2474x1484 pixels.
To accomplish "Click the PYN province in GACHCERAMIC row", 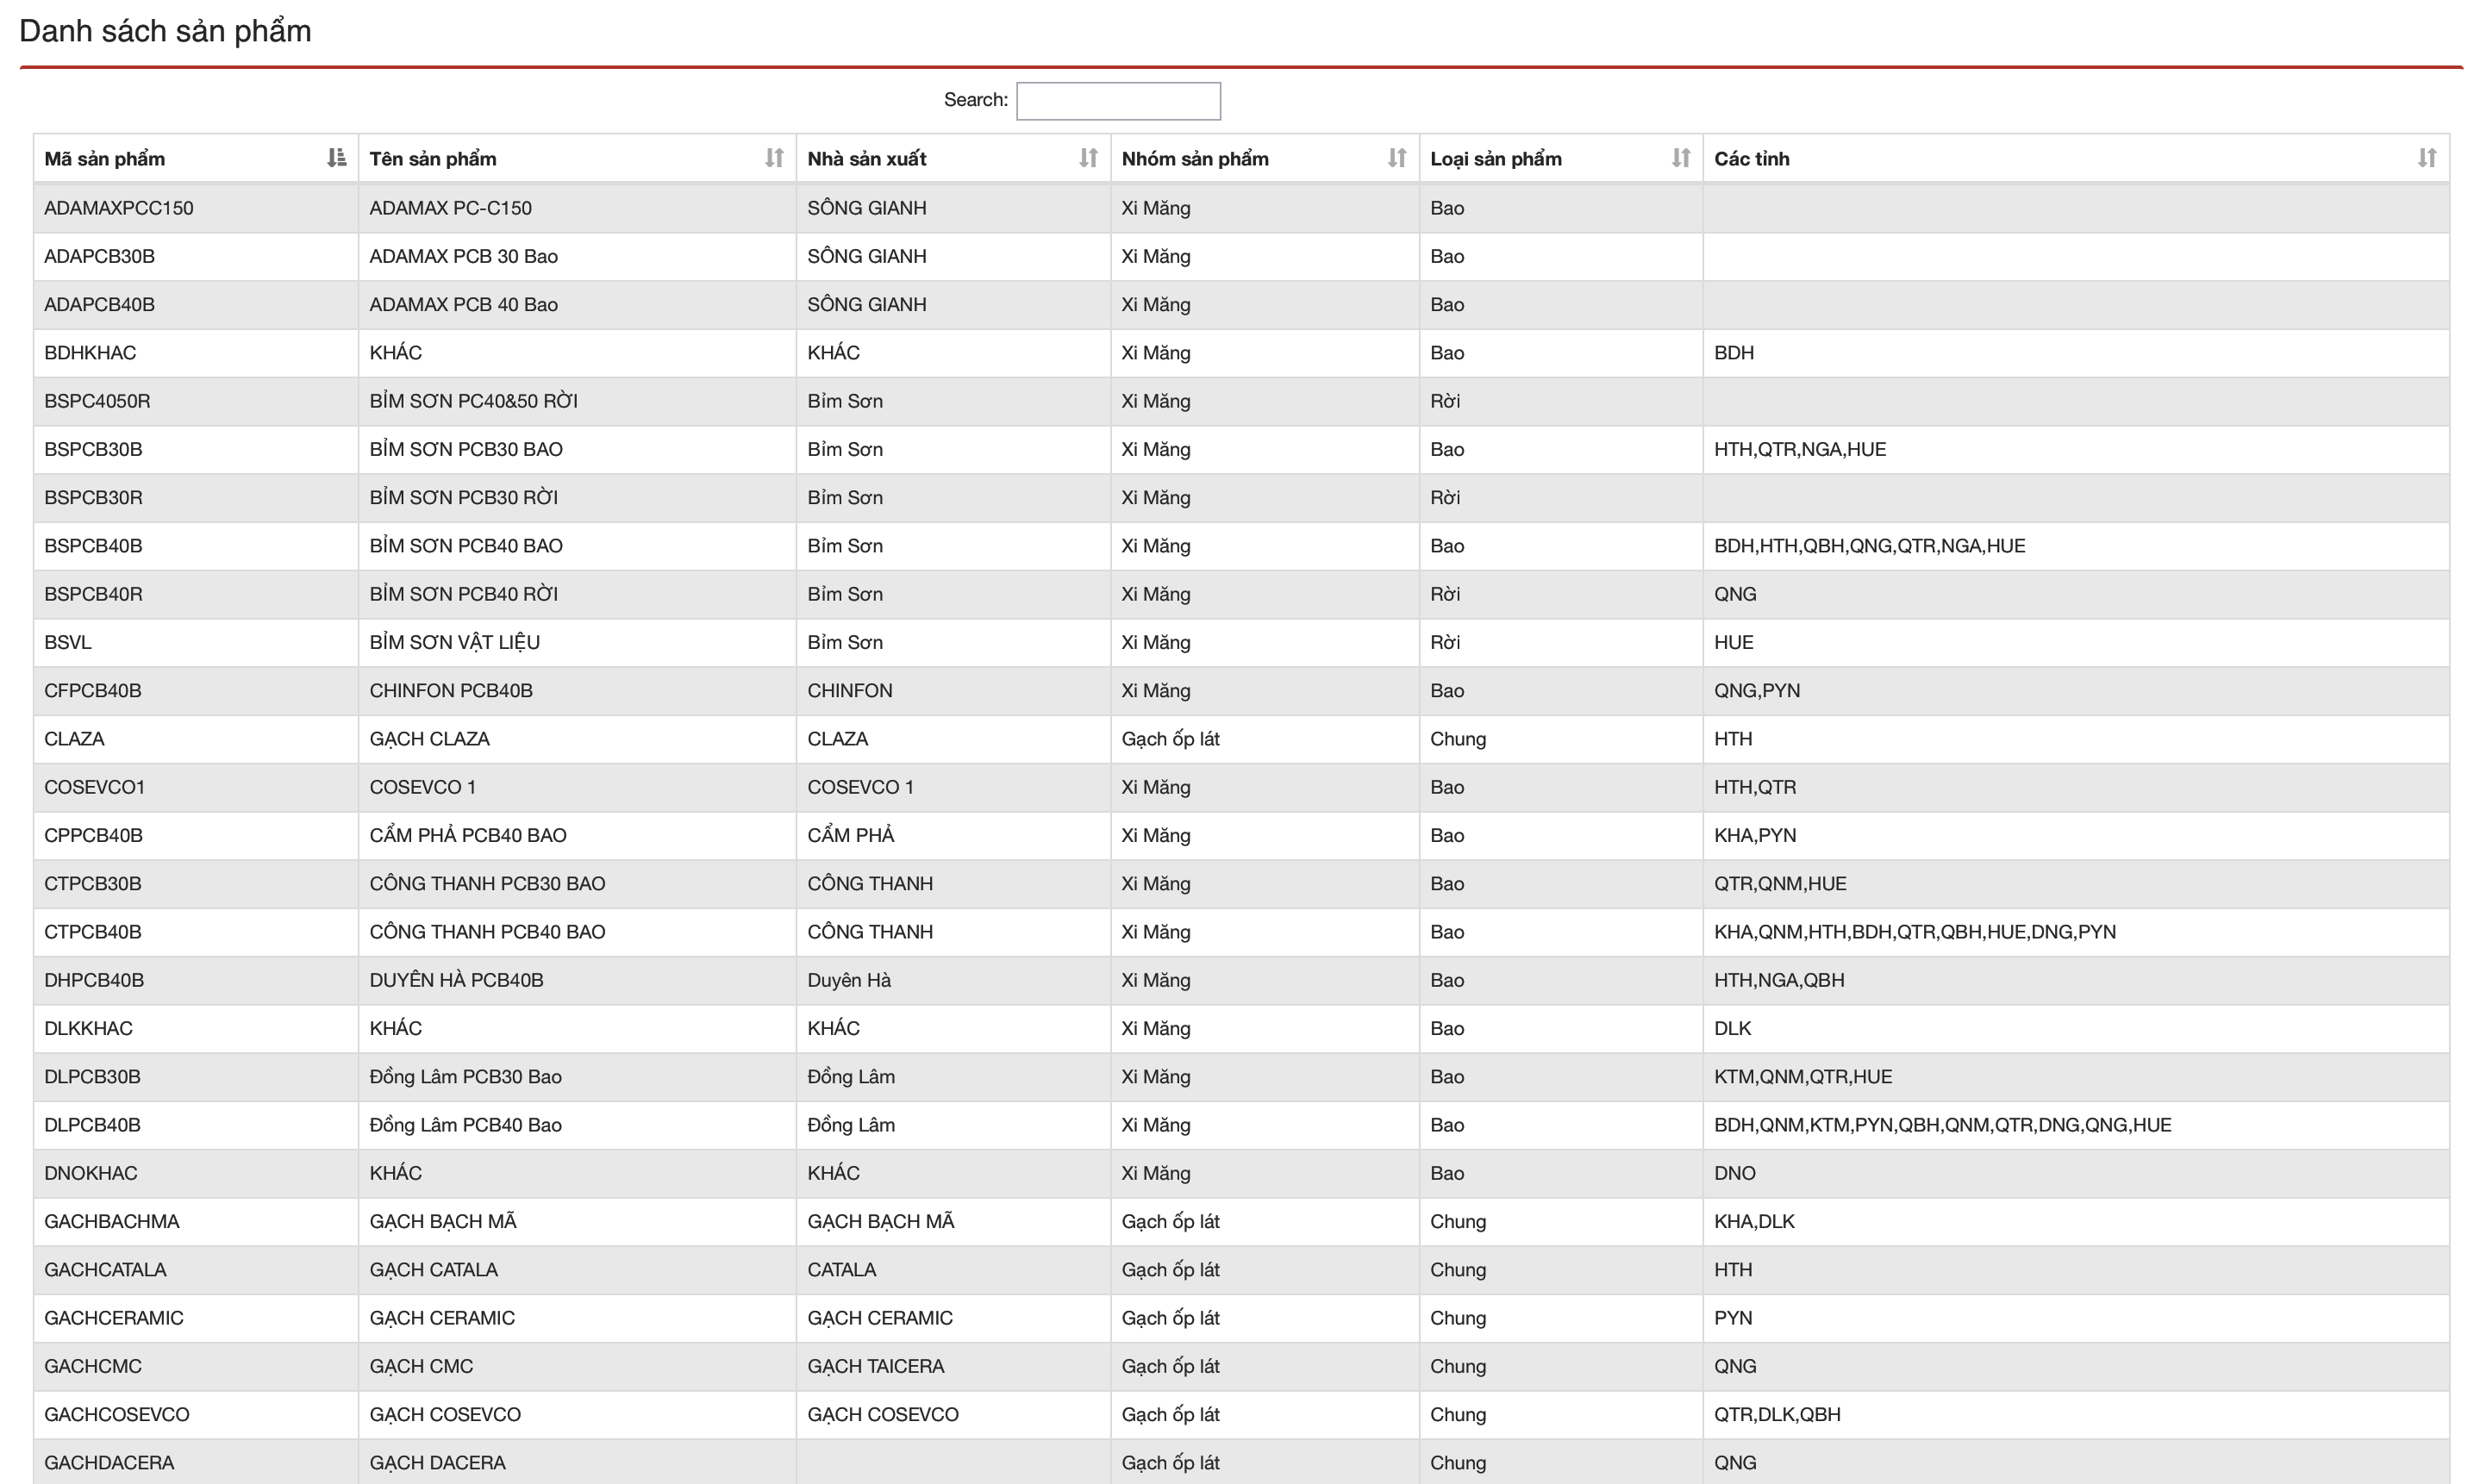I will tap(1733, 1318).
